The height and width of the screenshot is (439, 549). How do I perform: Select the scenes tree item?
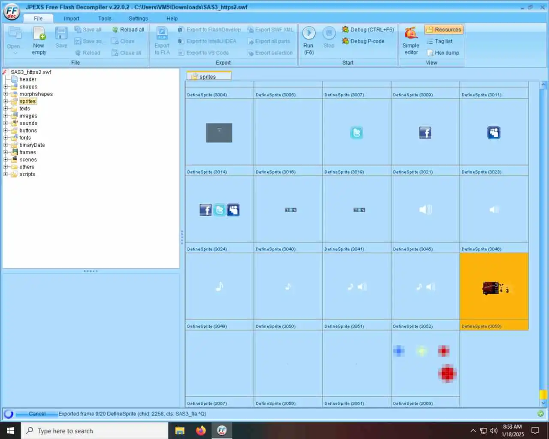coord(28,159)
